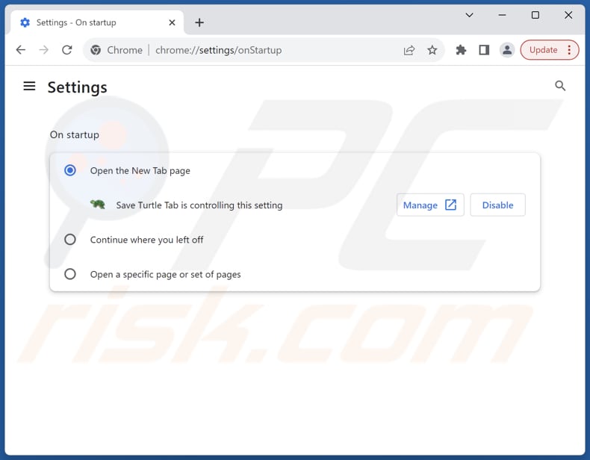Disable the Save Turtle Tab extension
This screenshot has width=590, height=460.
click(x=497, y=205)
